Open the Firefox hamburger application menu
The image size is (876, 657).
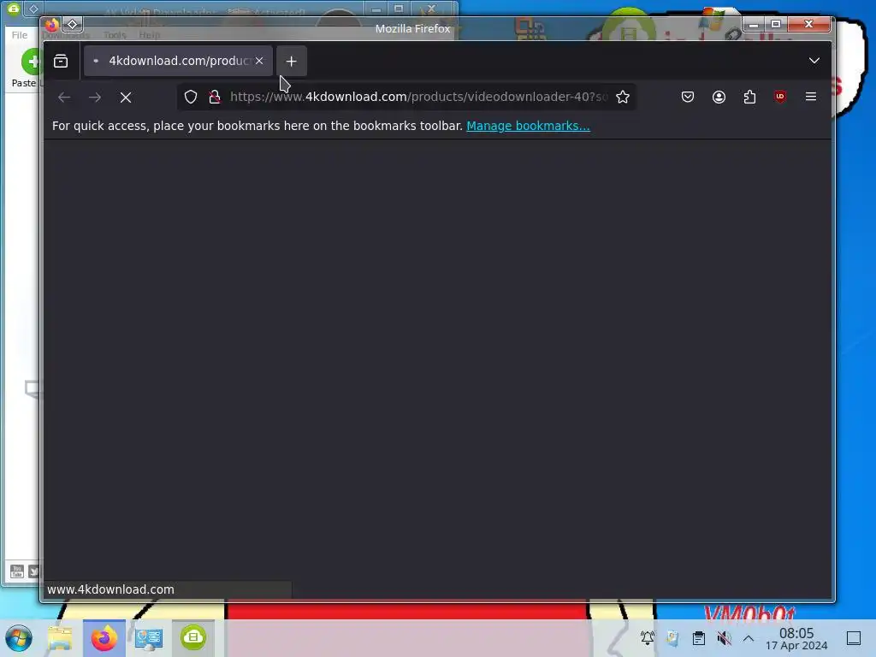click(x=811, y=97)
